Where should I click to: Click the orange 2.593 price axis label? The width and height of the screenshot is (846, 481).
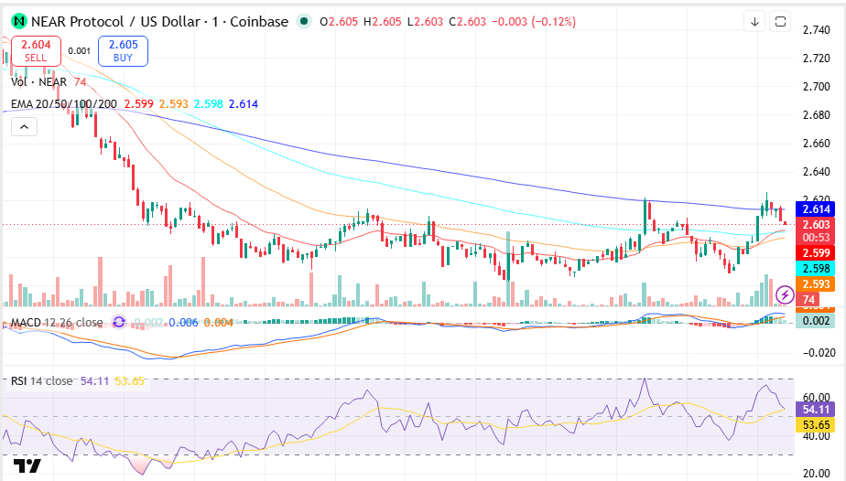coord(815,283)
